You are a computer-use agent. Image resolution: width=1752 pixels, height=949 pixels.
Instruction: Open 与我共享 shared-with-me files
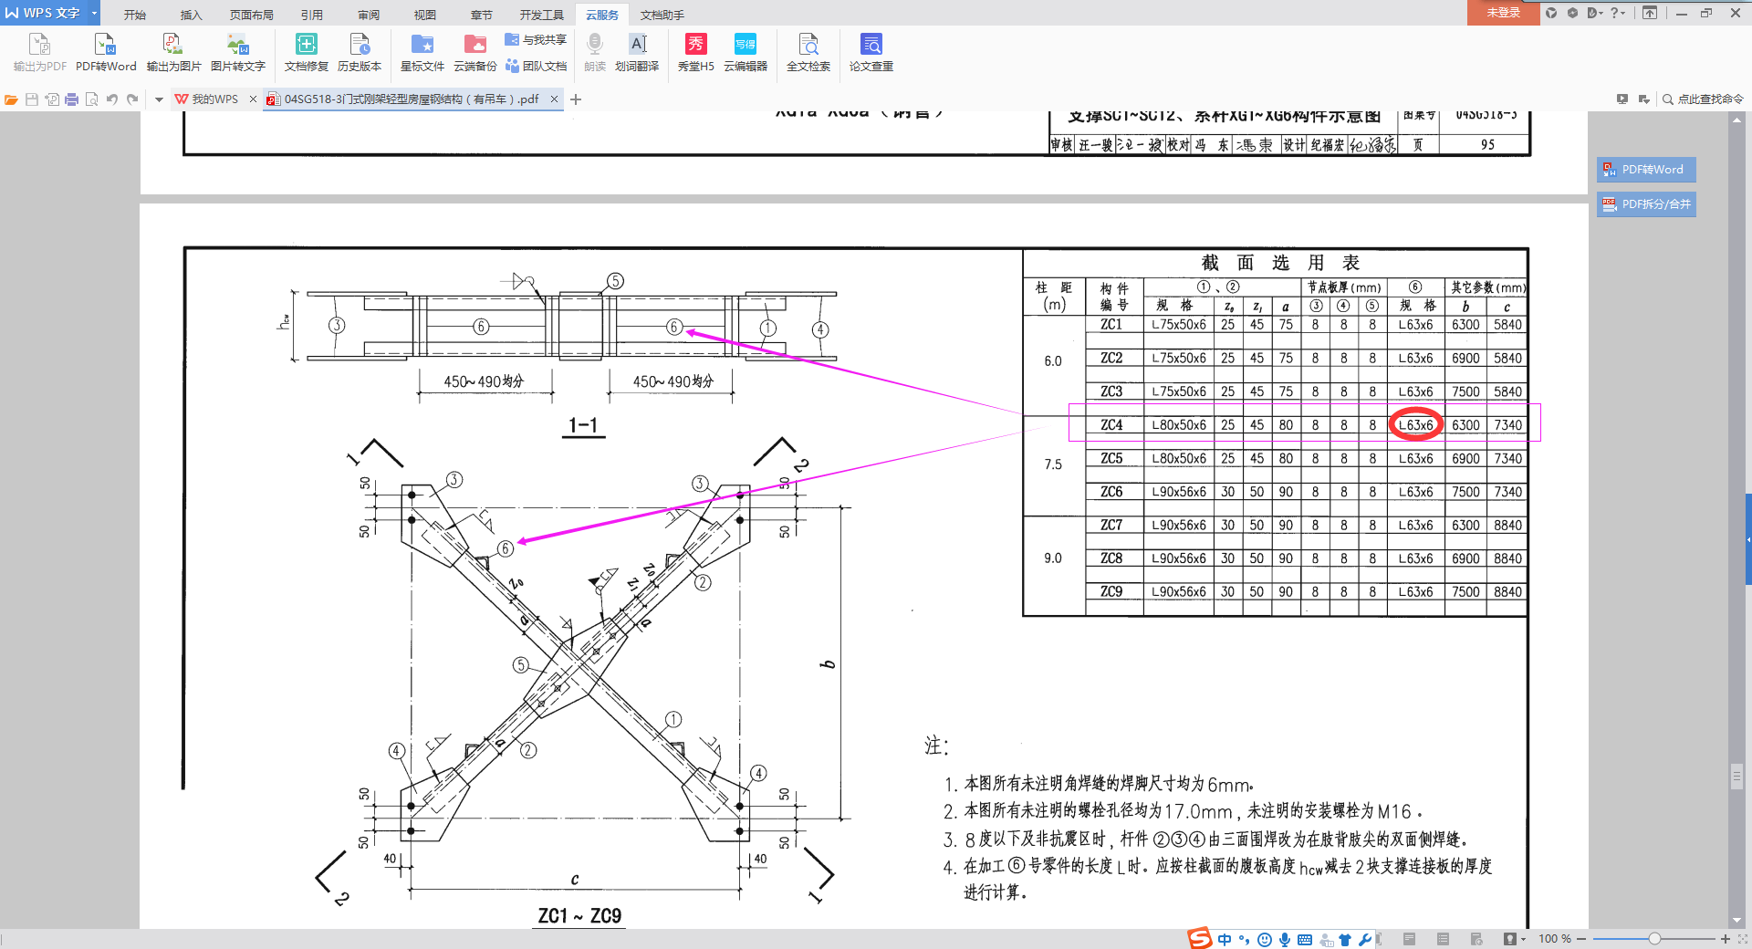536,39
